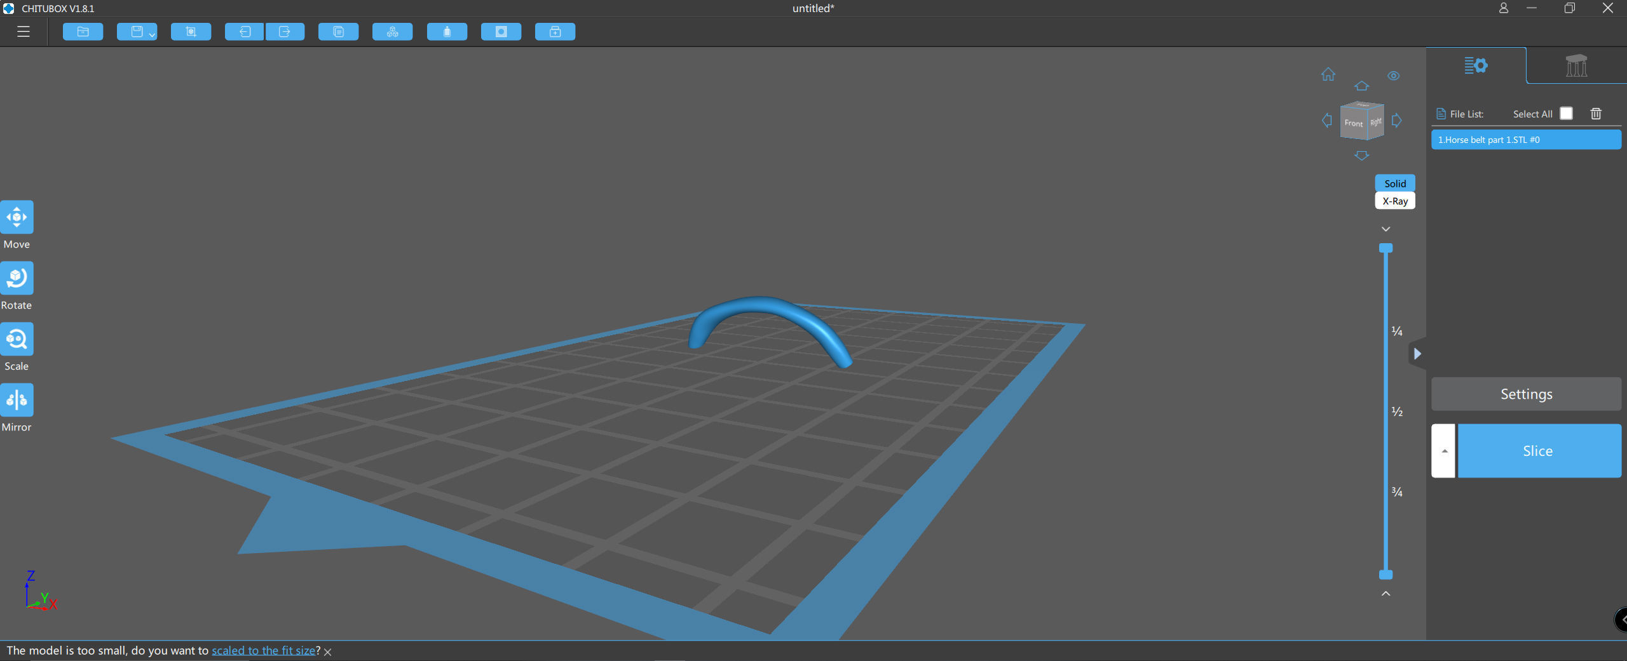Toggle the eye view visibility icon

tap(1394, 76)
